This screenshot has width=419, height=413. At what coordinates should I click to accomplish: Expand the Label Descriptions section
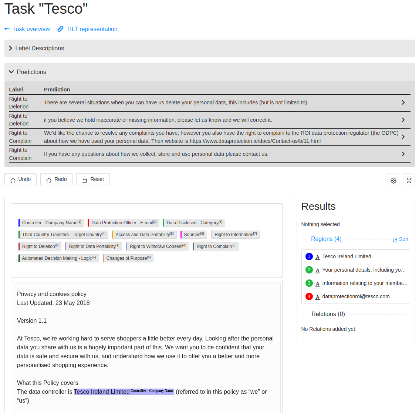[x=209, y=48]
